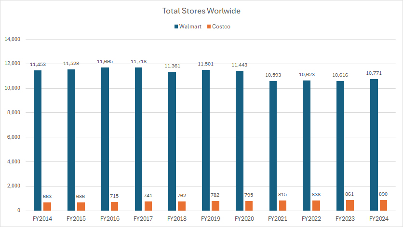Click the FY2020 axis label
The image size is (403, 227).
(x=244, y=219)
